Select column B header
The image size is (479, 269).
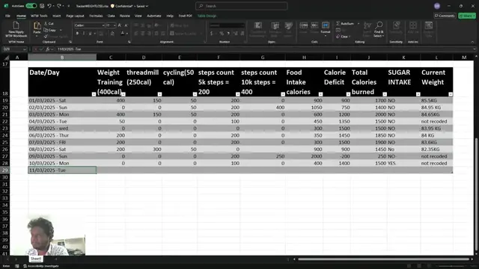click(x=62, y=57)
